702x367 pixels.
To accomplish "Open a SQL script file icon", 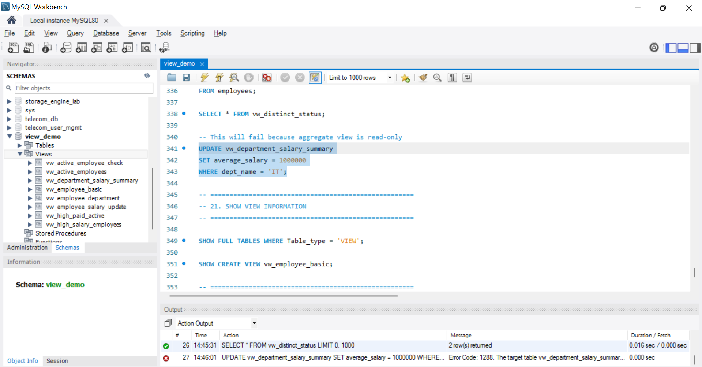I will tap(29, 48).
